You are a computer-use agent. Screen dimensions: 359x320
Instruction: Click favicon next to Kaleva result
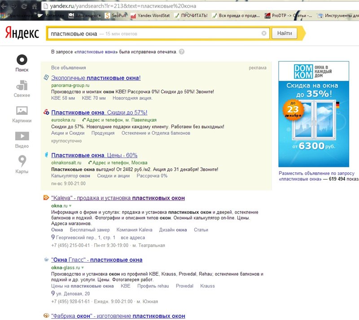coord(46,197)
